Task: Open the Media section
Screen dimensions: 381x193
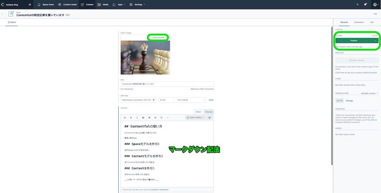Action: tap(103, 4)
